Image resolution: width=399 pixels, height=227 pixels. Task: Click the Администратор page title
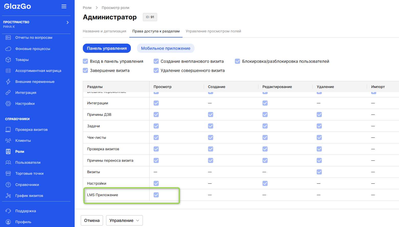point(110,17)
